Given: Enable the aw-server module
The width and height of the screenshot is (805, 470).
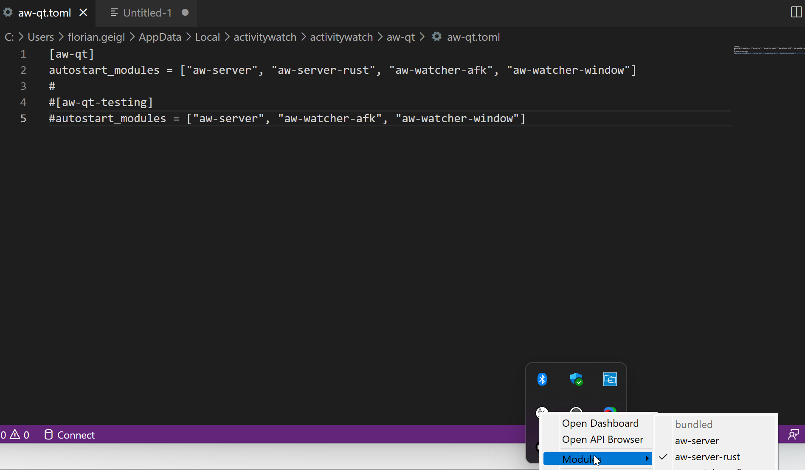Looking at the screenshot, I should [x=697, y=441].
